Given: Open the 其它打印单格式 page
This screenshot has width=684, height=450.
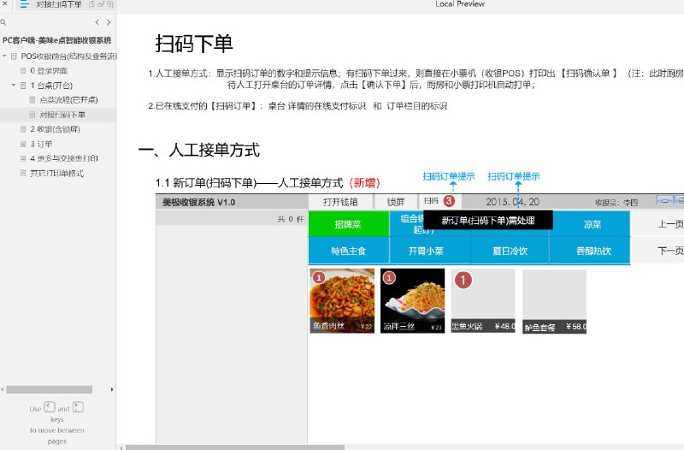Looking at the screenshot, I should pos(56,174).
